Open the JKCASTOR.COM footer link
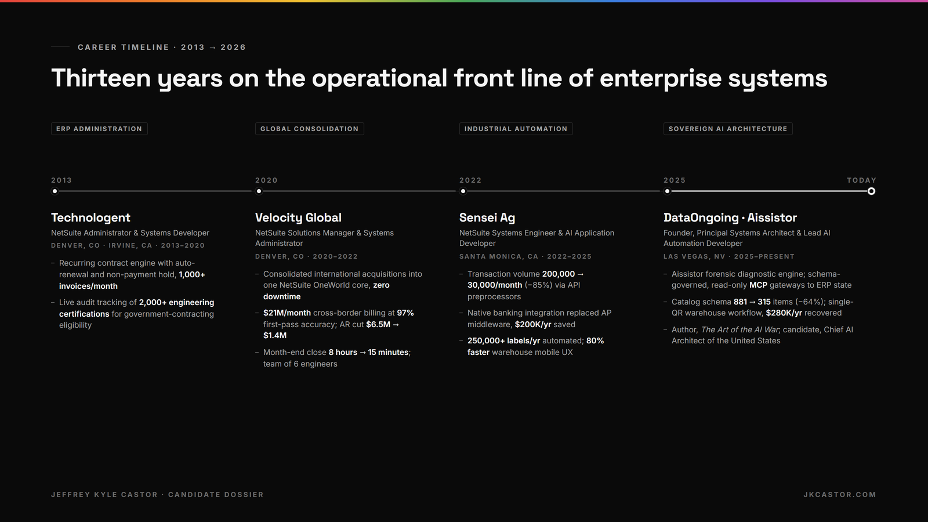 coord(840,495)
